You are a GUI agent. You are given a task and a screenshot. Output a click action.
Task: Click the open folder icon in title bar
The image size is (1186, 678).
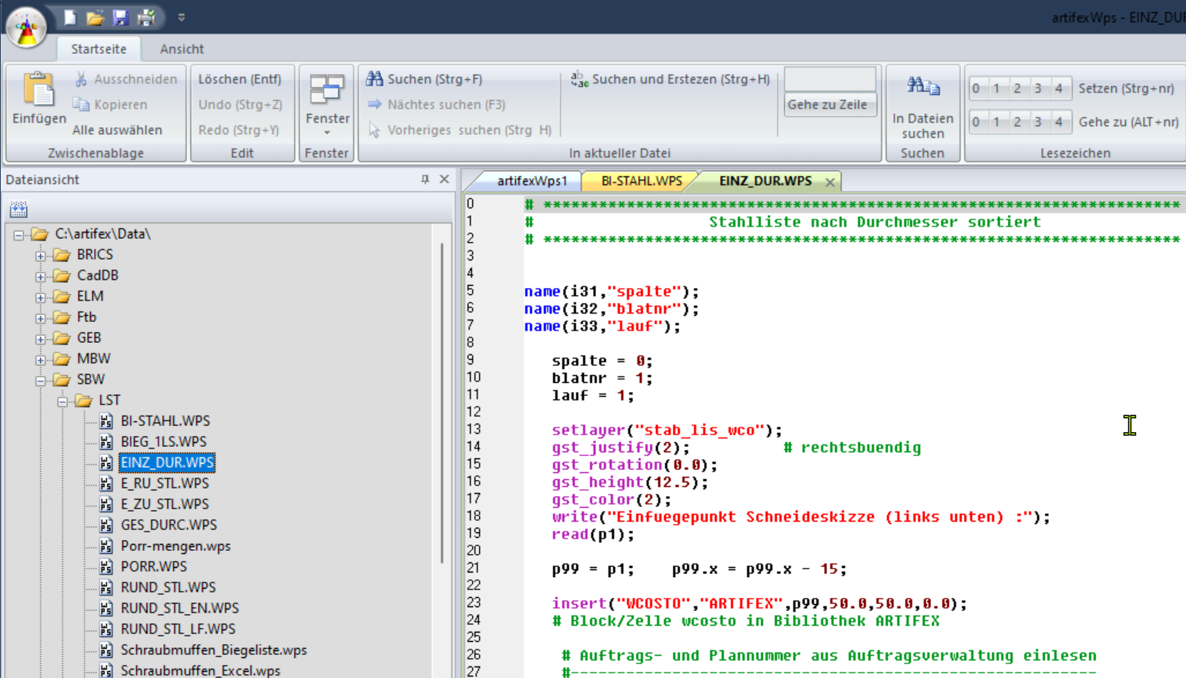click(x=95, y=17)
